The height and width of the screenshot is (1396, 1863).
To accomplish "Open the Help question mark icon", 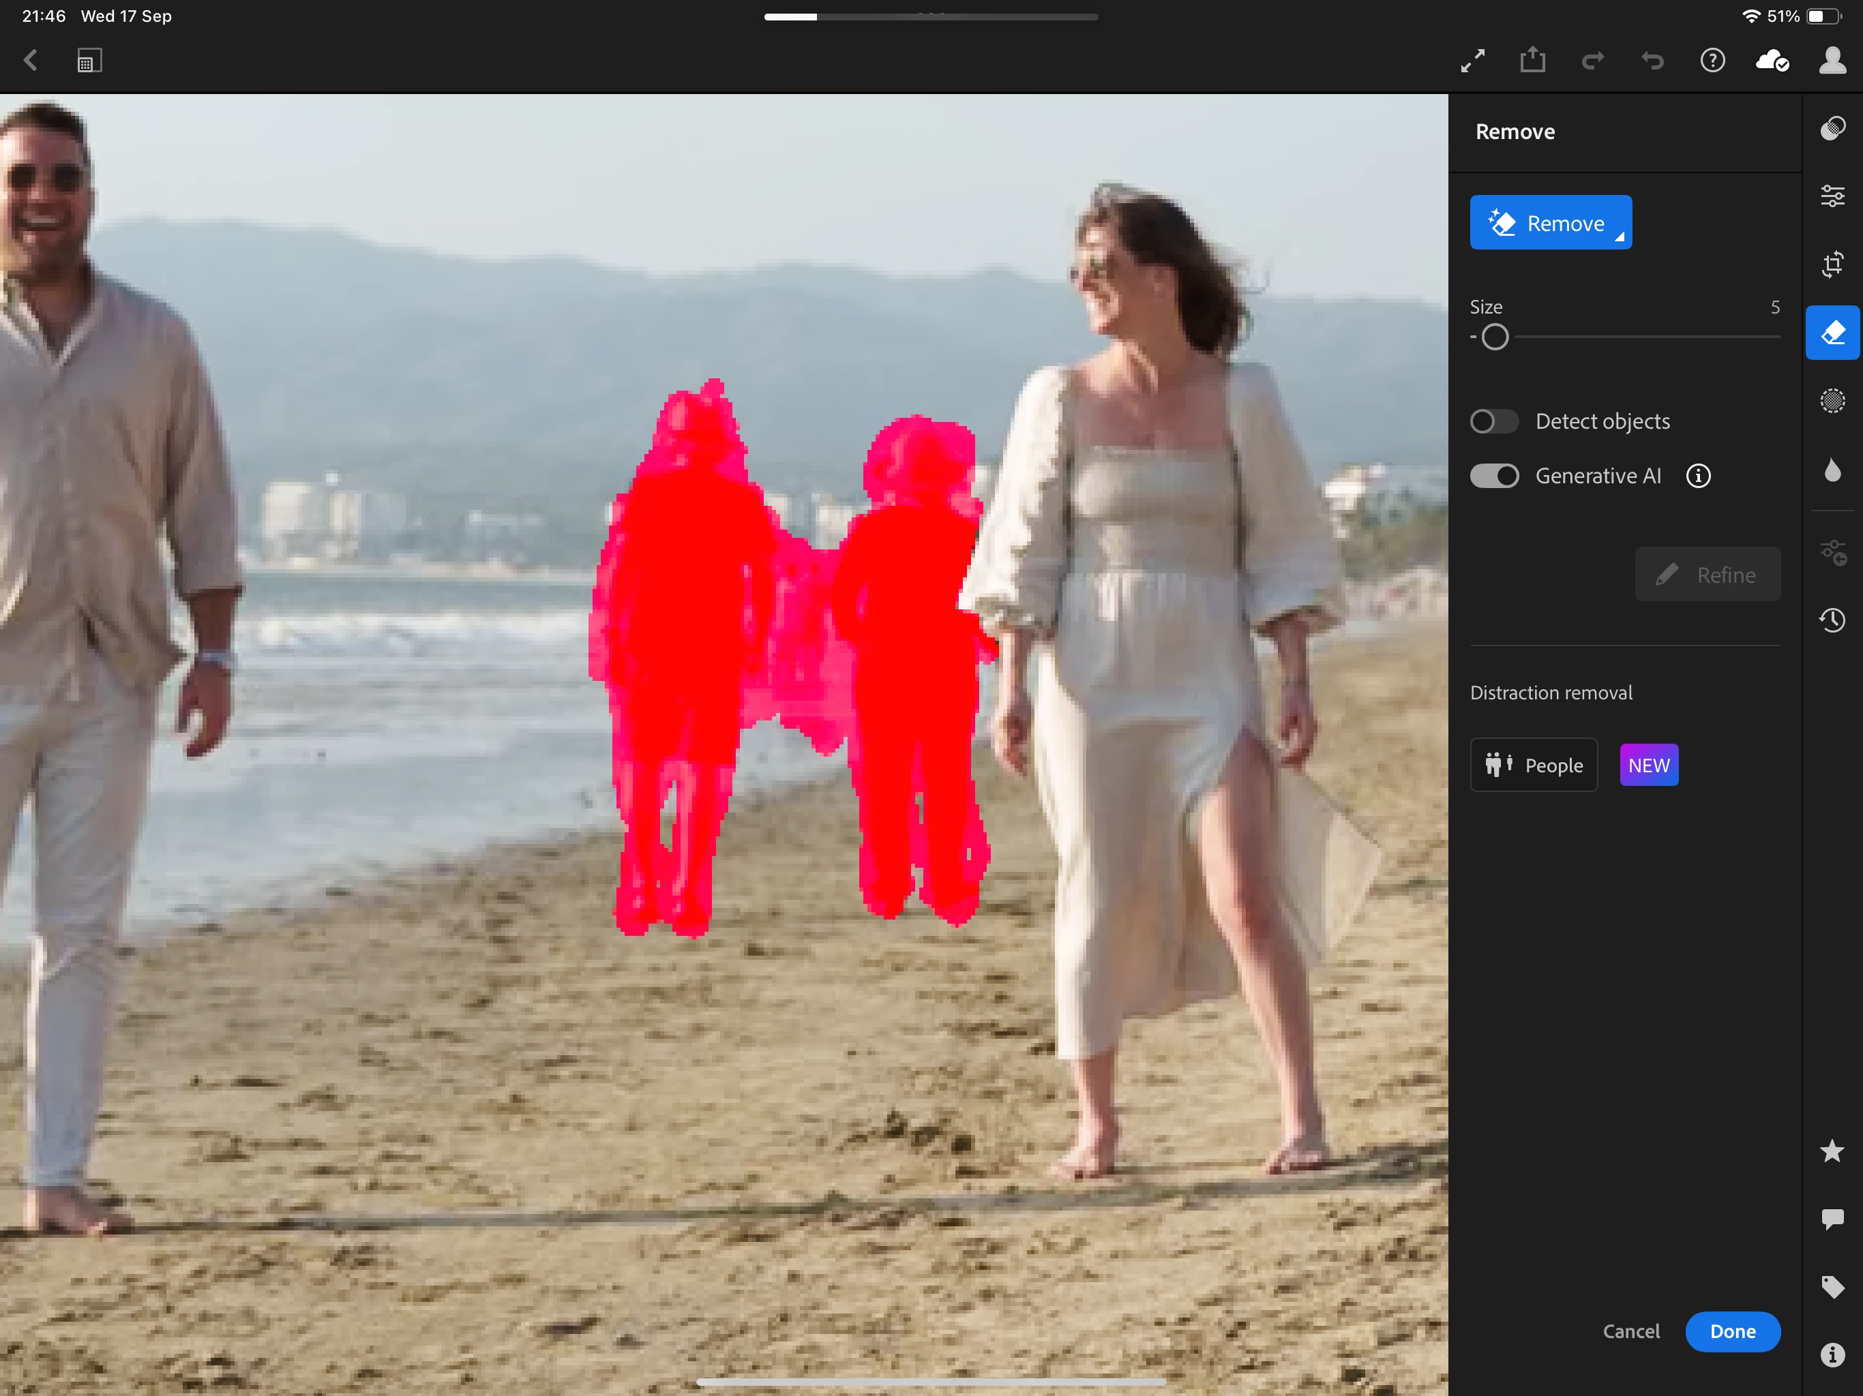I will (x=1712, y=61).
